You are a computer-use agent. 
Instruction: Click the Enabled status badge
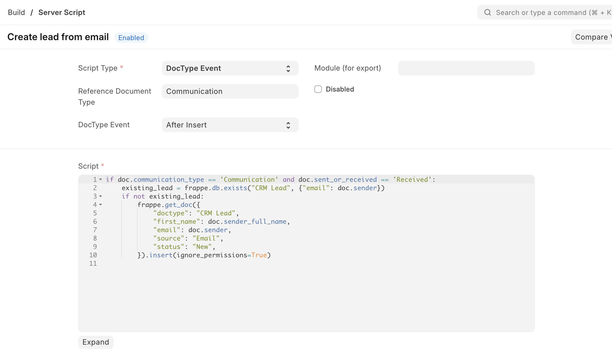(x=131, y=38)
